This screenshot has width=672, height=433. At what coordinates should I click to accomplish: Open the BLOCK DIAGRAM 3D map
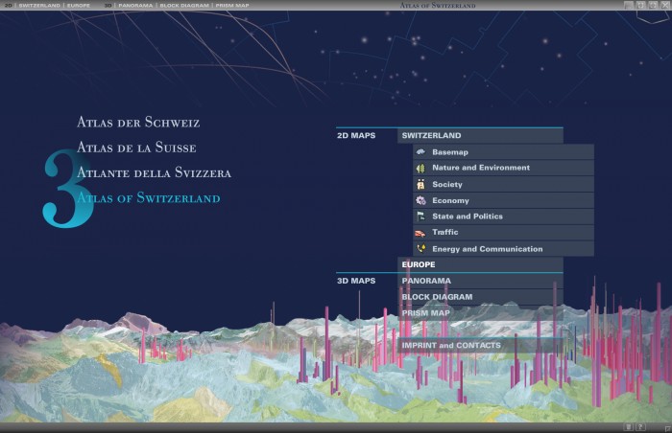tap(480, 297)
